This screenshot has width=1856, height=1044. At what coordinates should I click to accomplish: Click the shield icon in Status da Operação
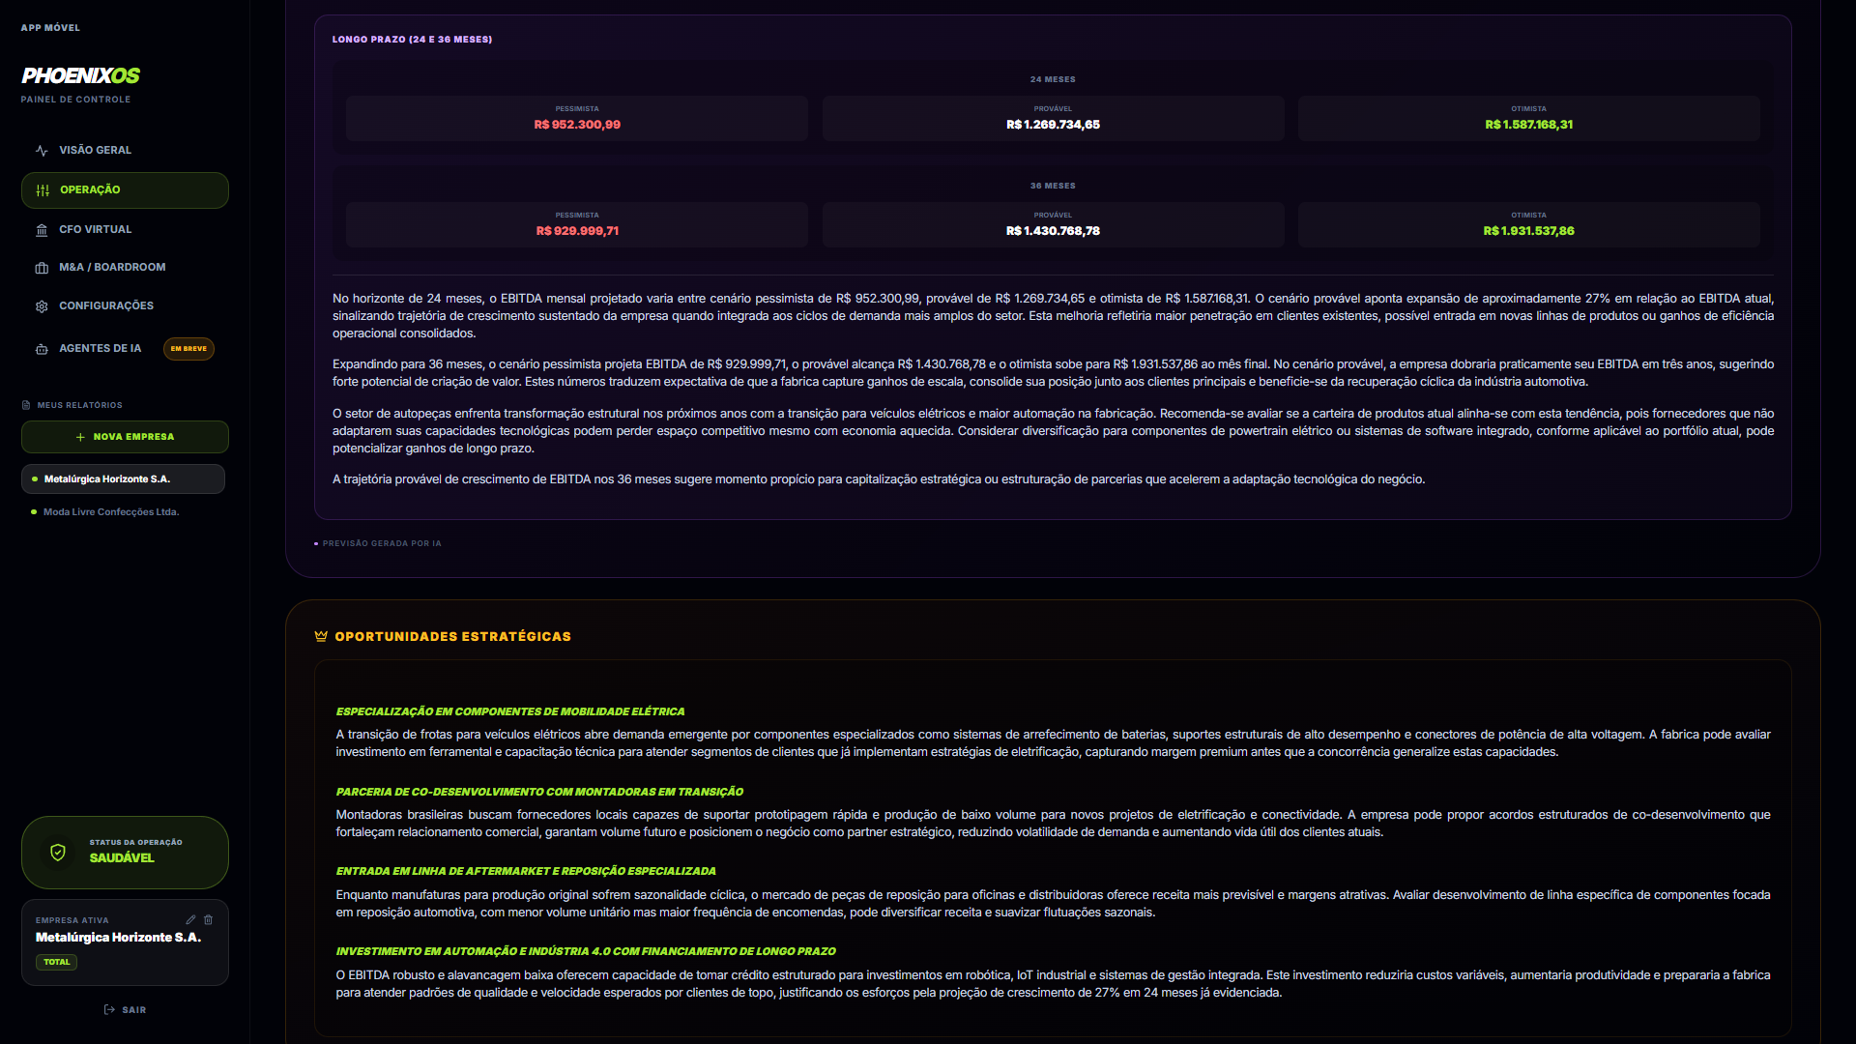58,853
